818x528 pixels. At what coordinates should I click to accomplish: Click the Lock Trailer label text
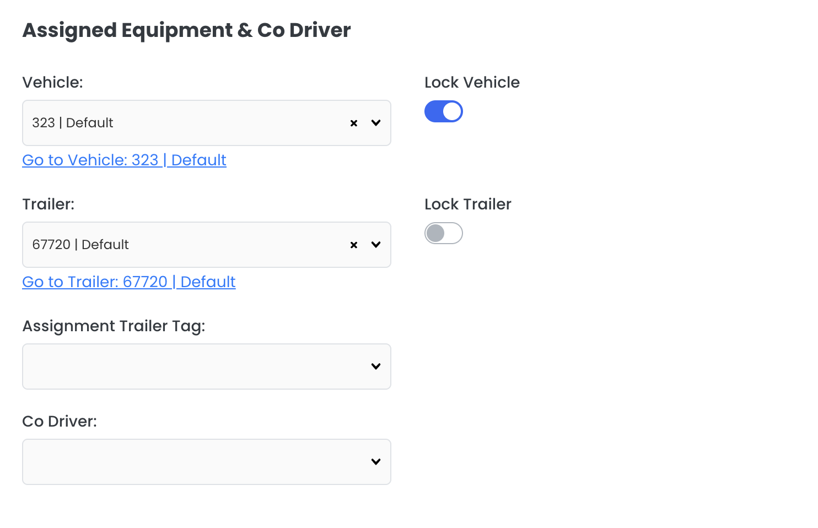[467, 204]
